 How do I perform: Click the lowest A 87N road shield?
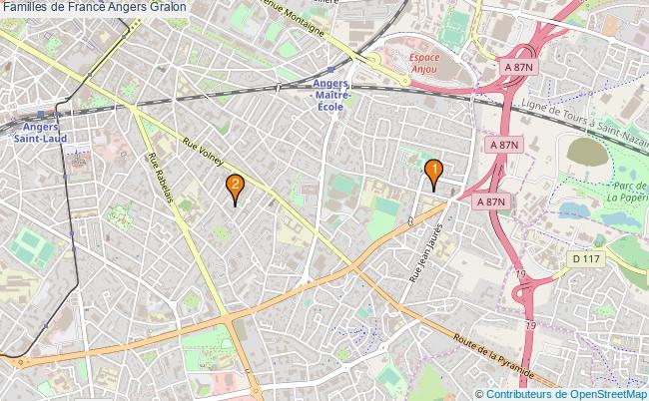tap(491, 201)
